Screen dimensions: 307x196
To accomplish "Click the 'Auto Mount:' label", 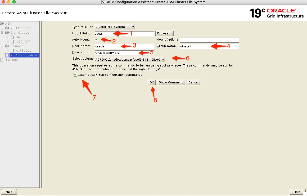I will [x=81, y=39].
